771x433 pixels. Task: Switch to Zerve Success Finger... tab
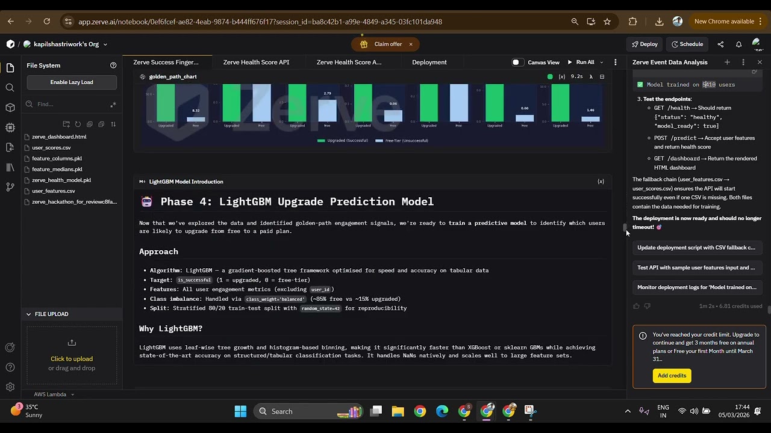[166, 62]
